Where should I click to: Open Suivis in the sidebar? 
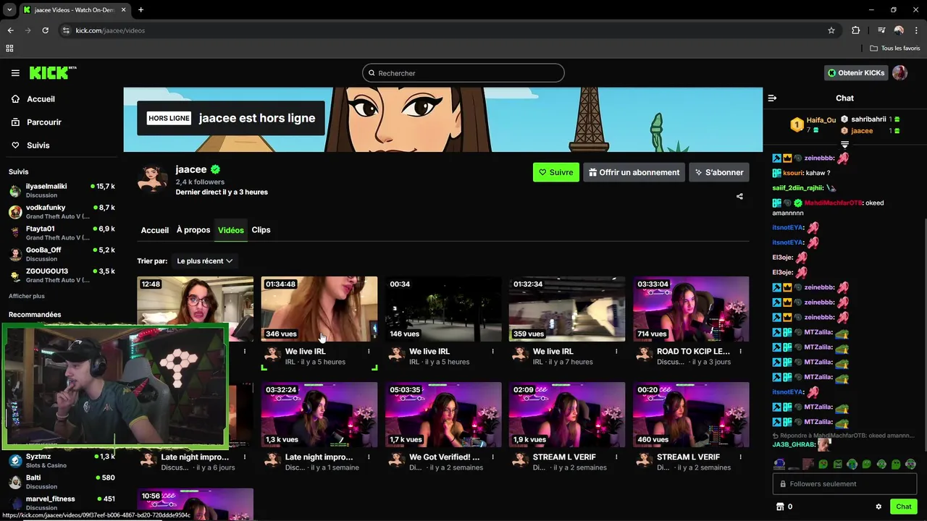pyautogui.click(x=38, y=145)
